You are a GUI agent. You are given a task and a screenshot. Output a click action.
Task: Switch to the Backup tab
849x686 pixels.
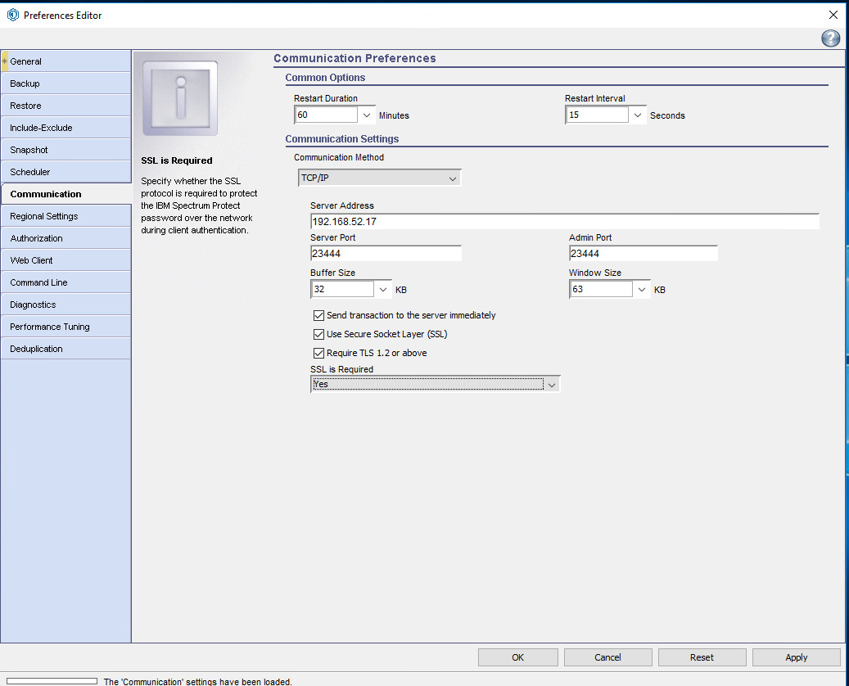point(65,83)
